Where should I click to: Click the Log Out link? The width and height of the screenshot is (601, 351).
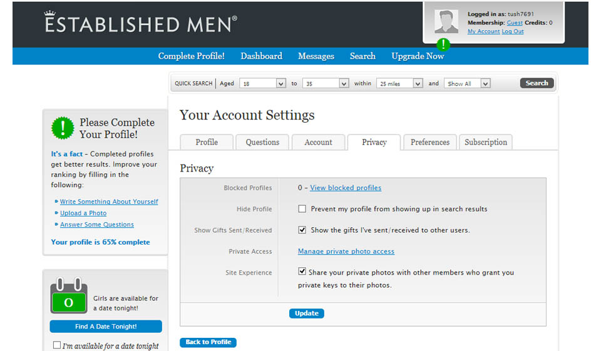[x=513, y=31]
